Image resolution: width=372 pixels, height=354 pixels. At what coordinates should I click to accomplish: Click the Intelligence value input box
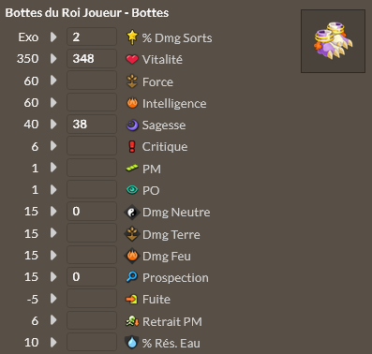[x=92, y=102]
